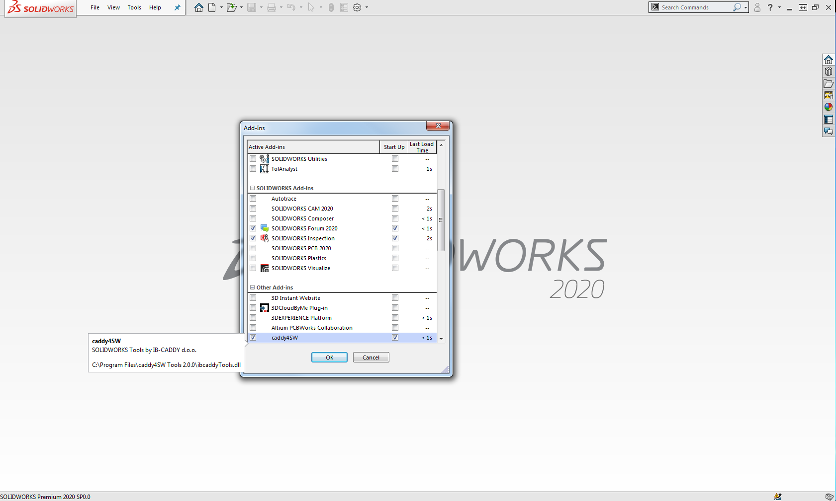The width and height of the screenshot is (836, 501).
Task: Open the File menu
Action: click(95, 7)
